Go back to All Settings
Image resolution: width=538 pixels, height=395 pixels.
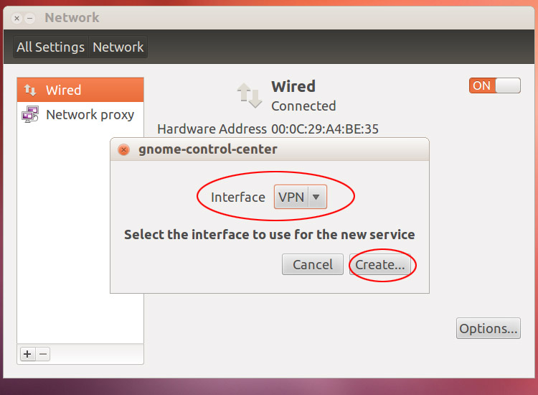[x=51, y=47]
